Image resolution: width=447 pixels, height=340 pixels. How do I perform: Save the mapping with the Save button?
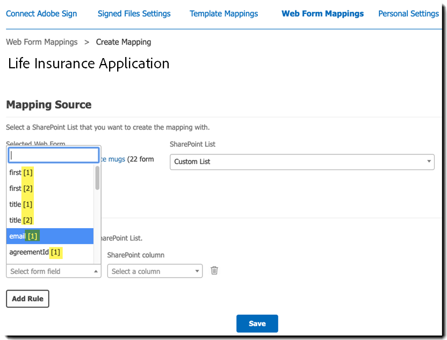(x=257, y=323)
